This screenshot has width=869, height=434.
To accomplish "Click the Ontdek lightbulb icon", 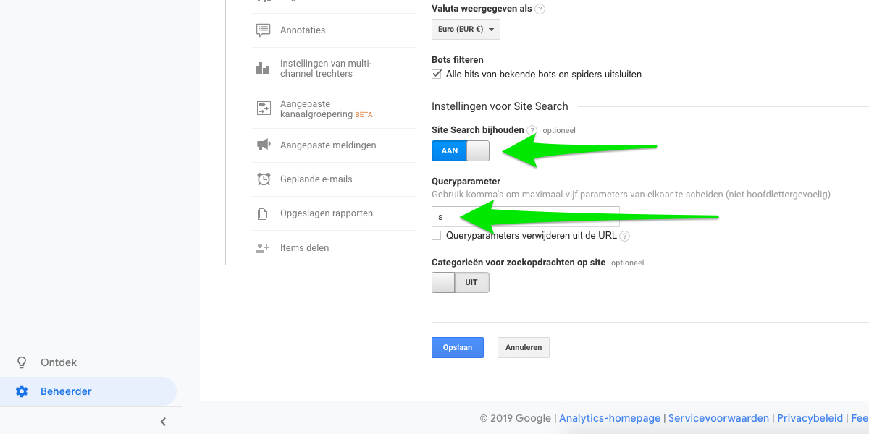I will click(x=22, y=362).
